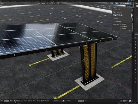Open Sculpting workspace tab
The height and width of the screenshot is (104, 138).
click(x=13, y=1)
